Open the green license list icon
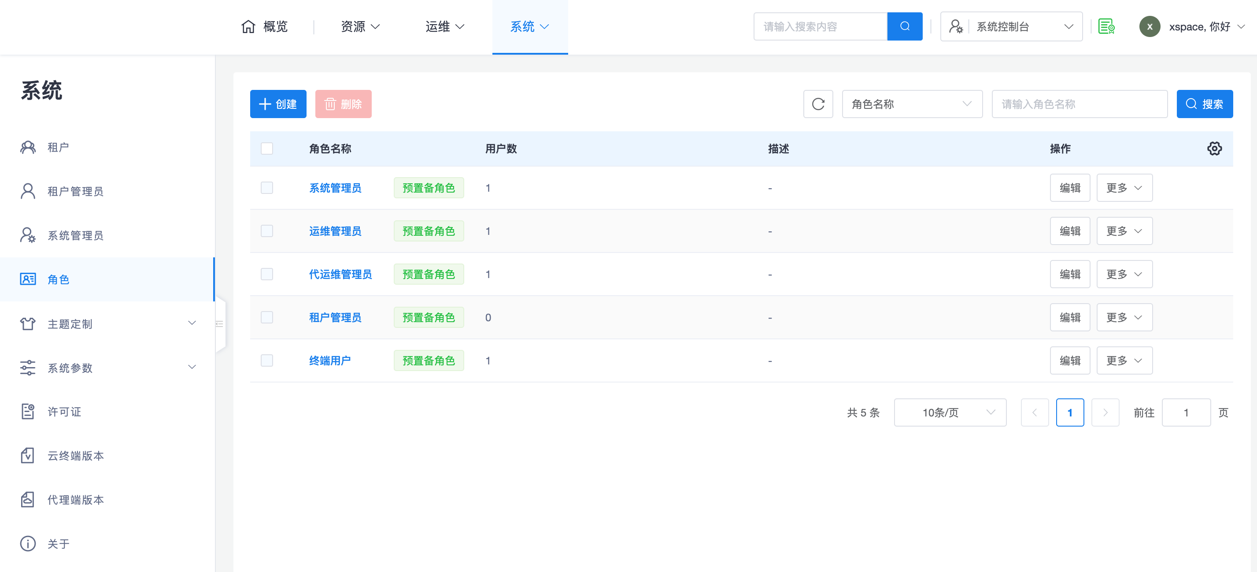Image resolution: width=1257 pixels, height=572 pixels. 1106,26
